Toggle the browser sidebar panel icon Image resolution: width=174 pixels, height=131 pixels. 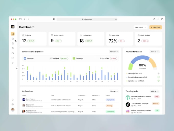click(x=20, y=19)
